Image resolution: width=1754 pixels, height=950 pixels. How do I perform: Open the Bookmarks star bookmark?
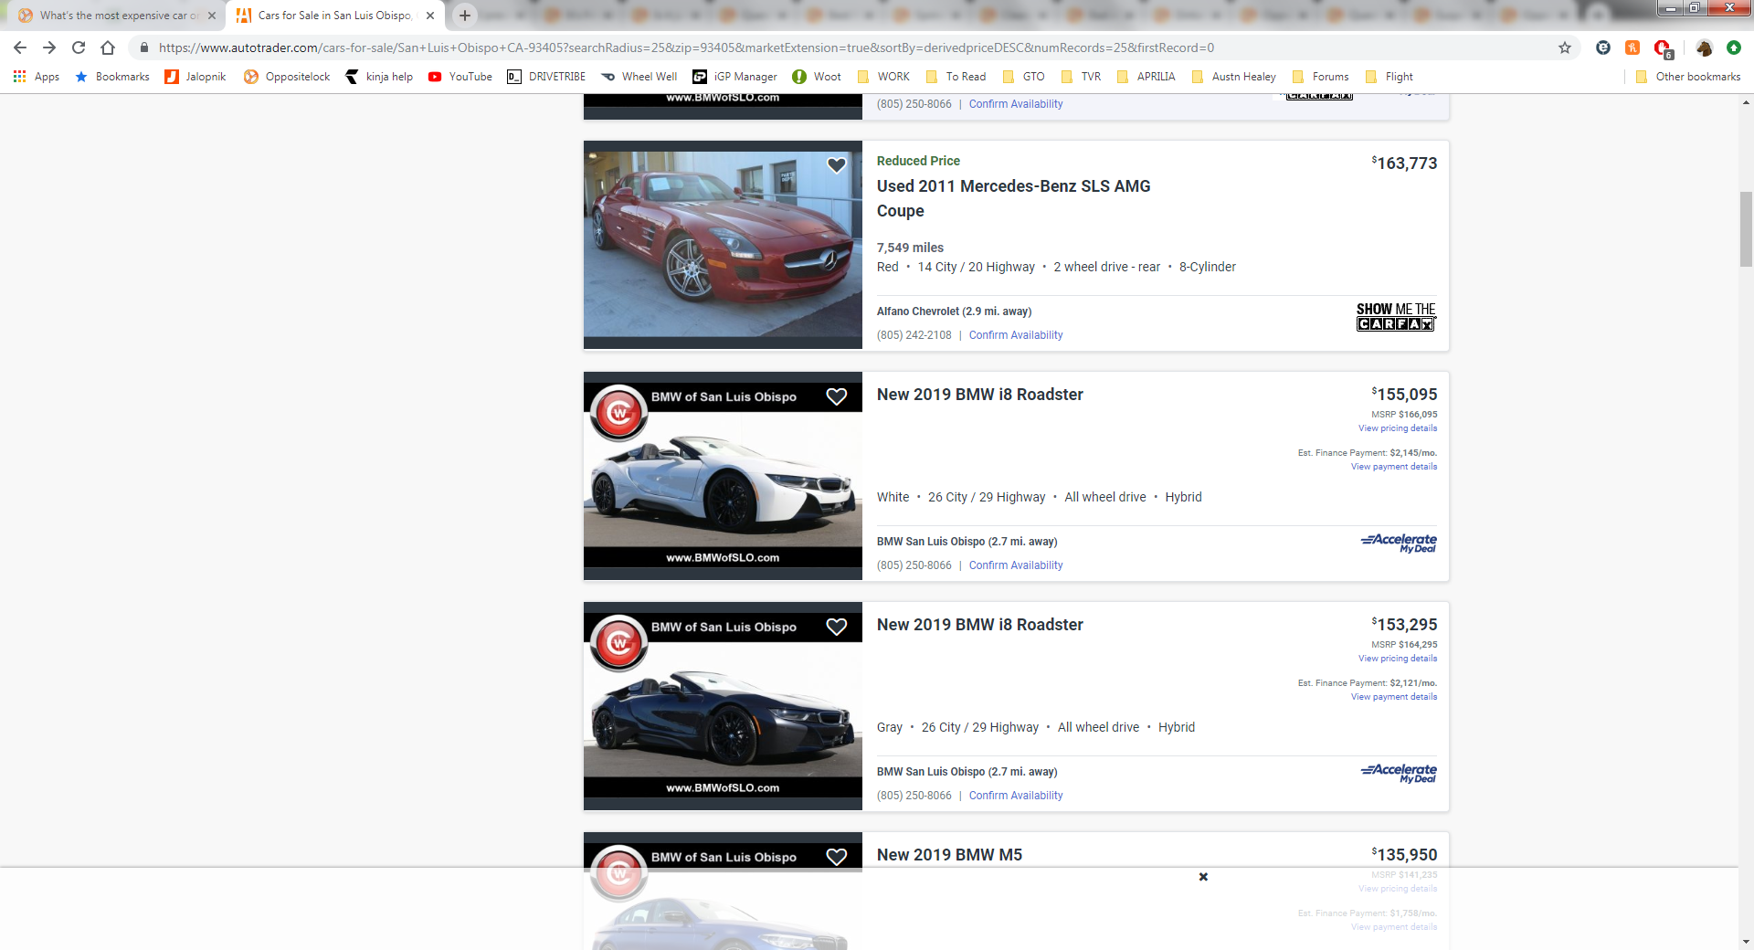111,77
